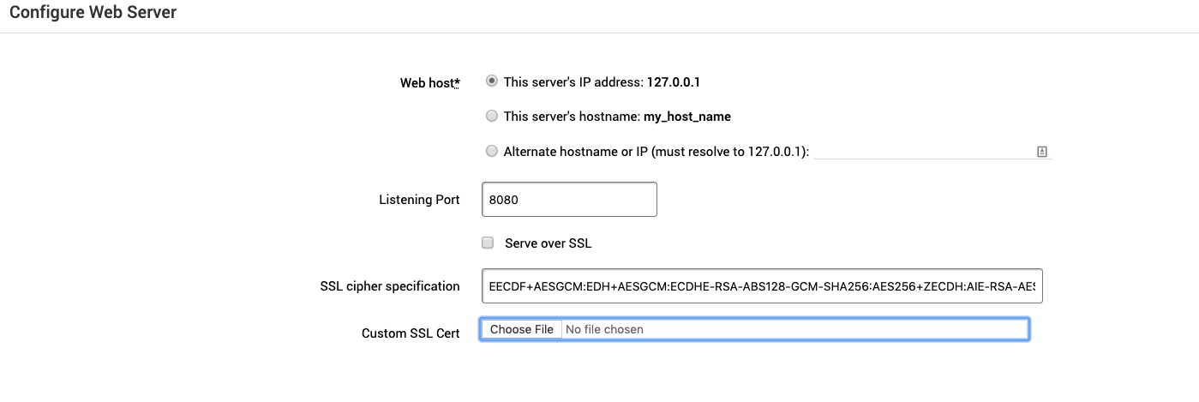Screen dimensions: 1199x402
Task: Click the bold 127.0.0.1 IP address text
Action: (679, 82)
